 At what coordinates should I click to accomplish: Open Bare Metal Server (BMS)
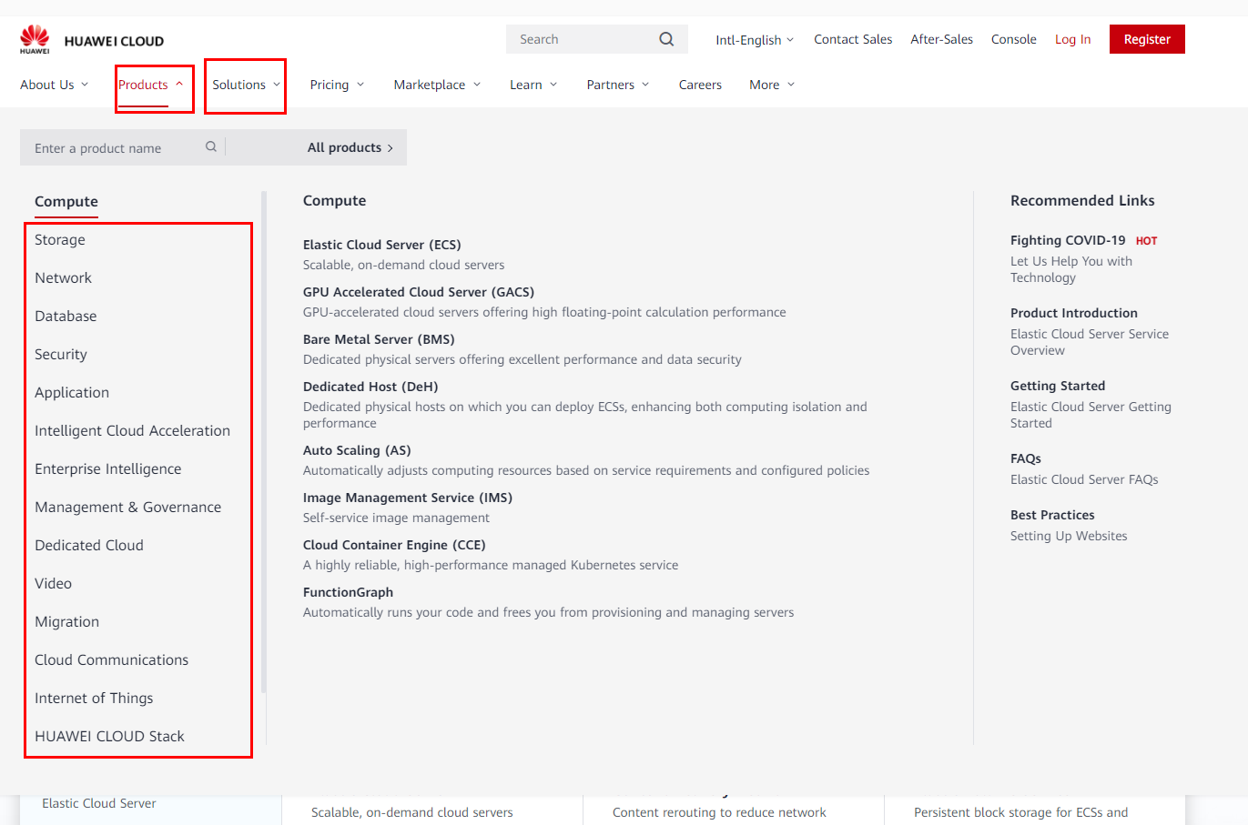click(x=379, y=339)
